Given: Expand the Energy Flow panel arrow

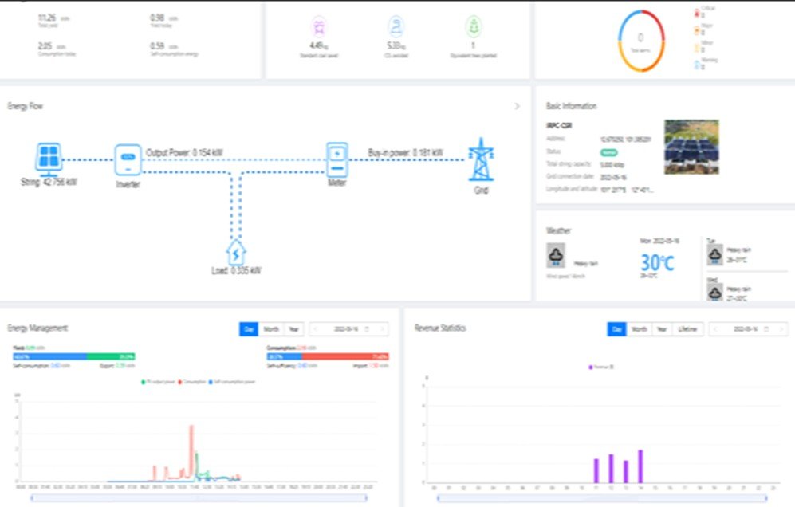Looking at the screenshot, I should pyautogui.click(x=517, y=106).
